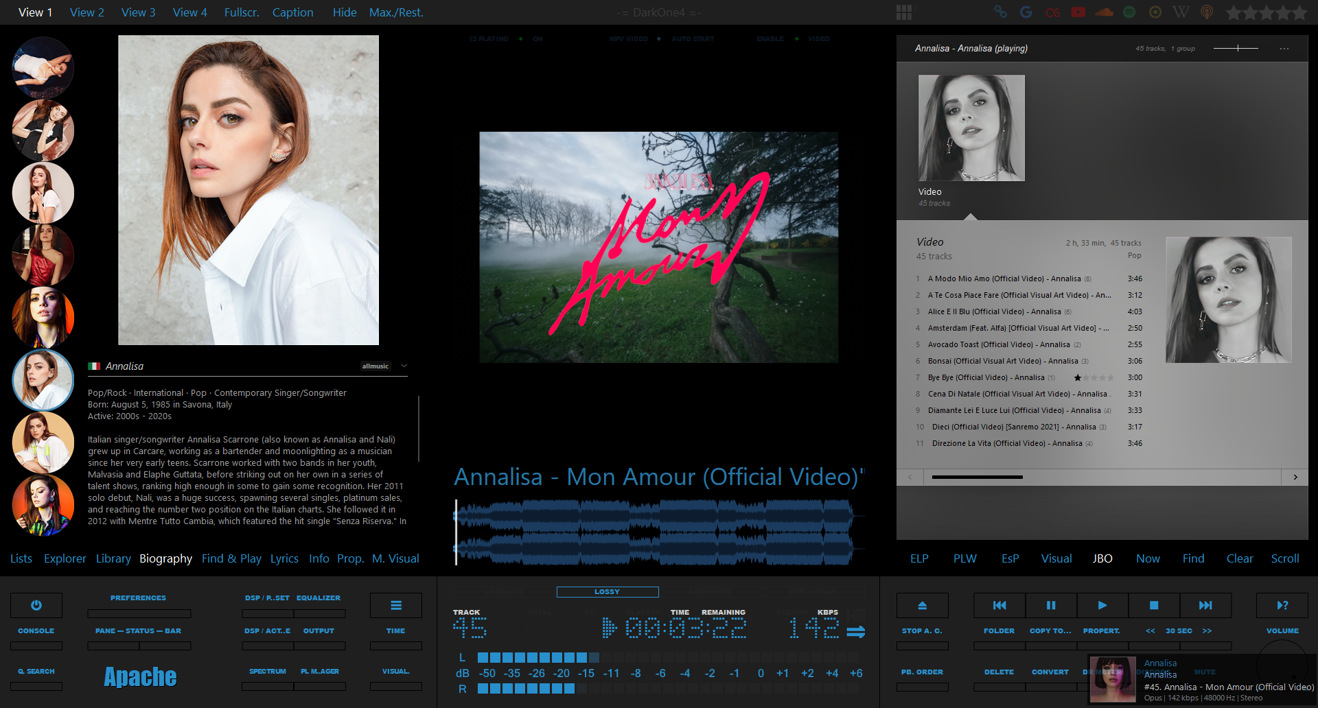Click the 30 SEC back arrows
The image size is (1318, 708).
coord(1151,630)
